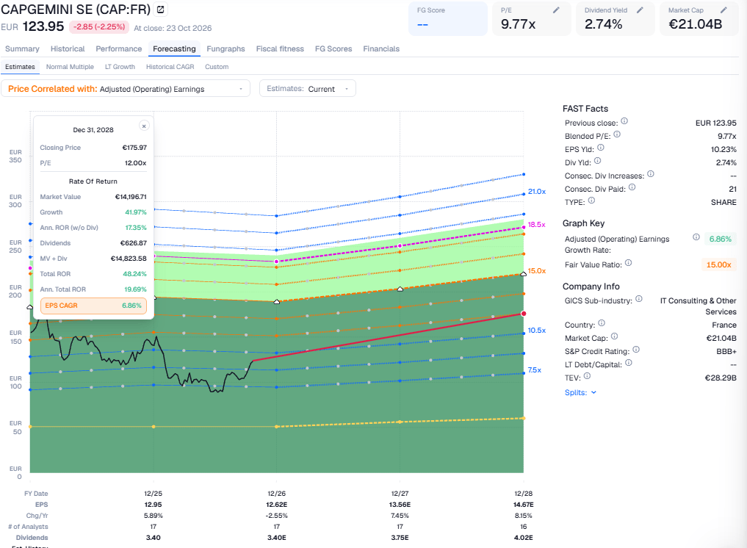Click the -2.85 (-2.25%) price change badge

[99, 26]
